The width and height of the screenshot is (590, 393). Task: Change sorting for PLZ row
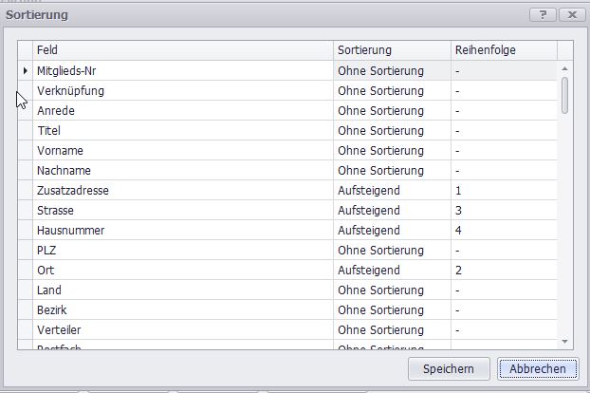coord(392,251)
